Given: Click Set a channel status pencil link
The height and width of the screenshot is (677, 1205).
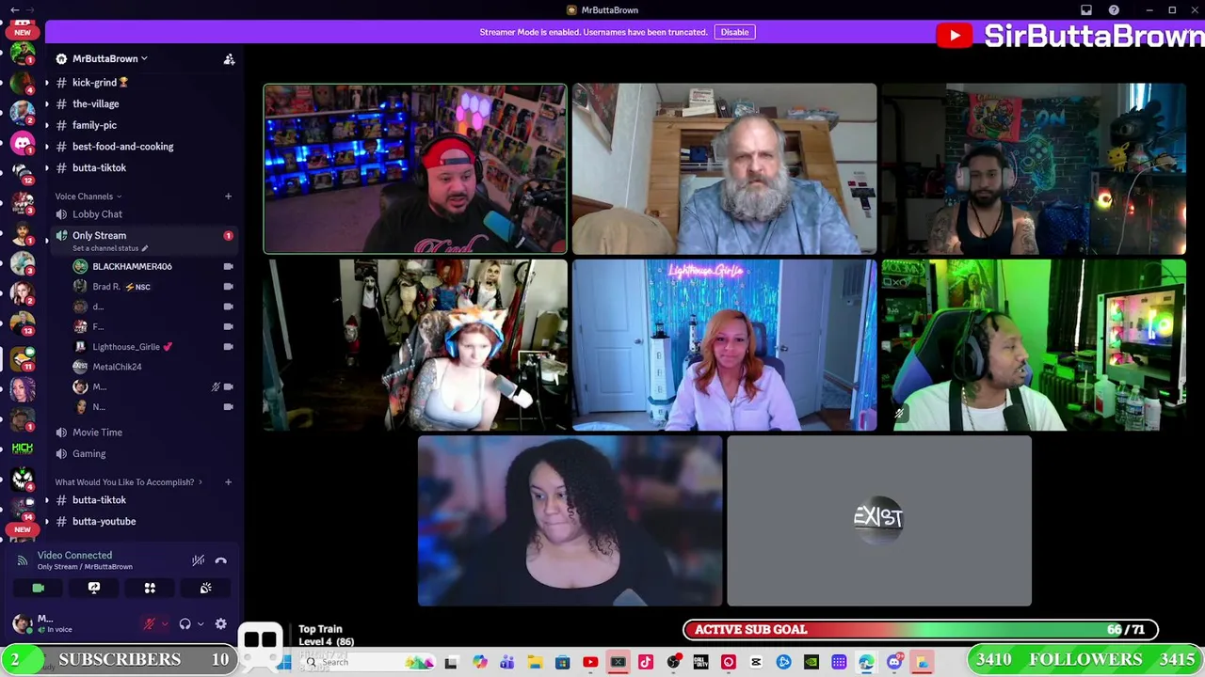Looking at the screenshot, I should [110, 248].
